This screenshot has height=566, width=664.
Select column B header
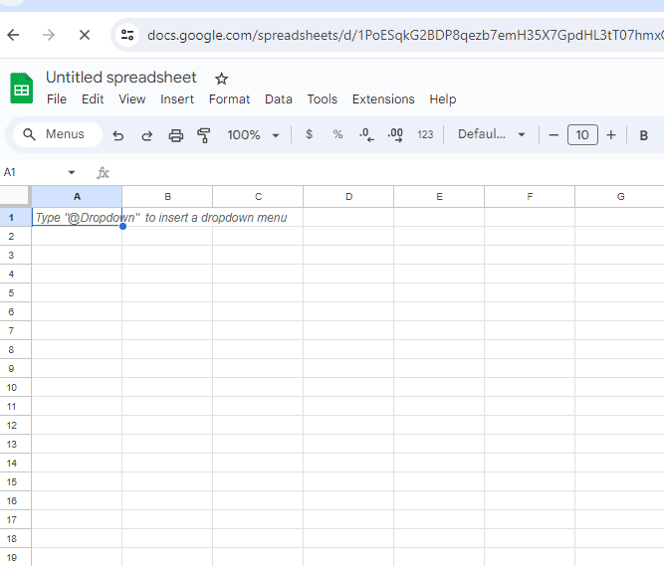(167, 196)
